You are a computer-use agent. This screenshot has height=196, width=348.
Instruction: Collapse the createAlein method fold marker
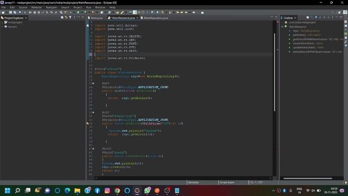[x=93, y=149]
